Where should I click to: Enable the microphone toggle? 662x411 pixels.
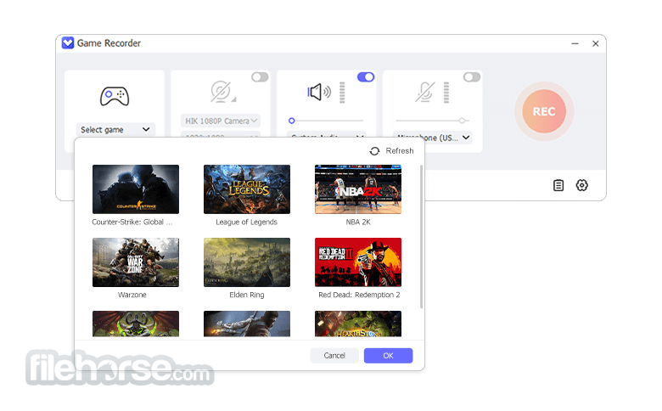pos(472,77)
